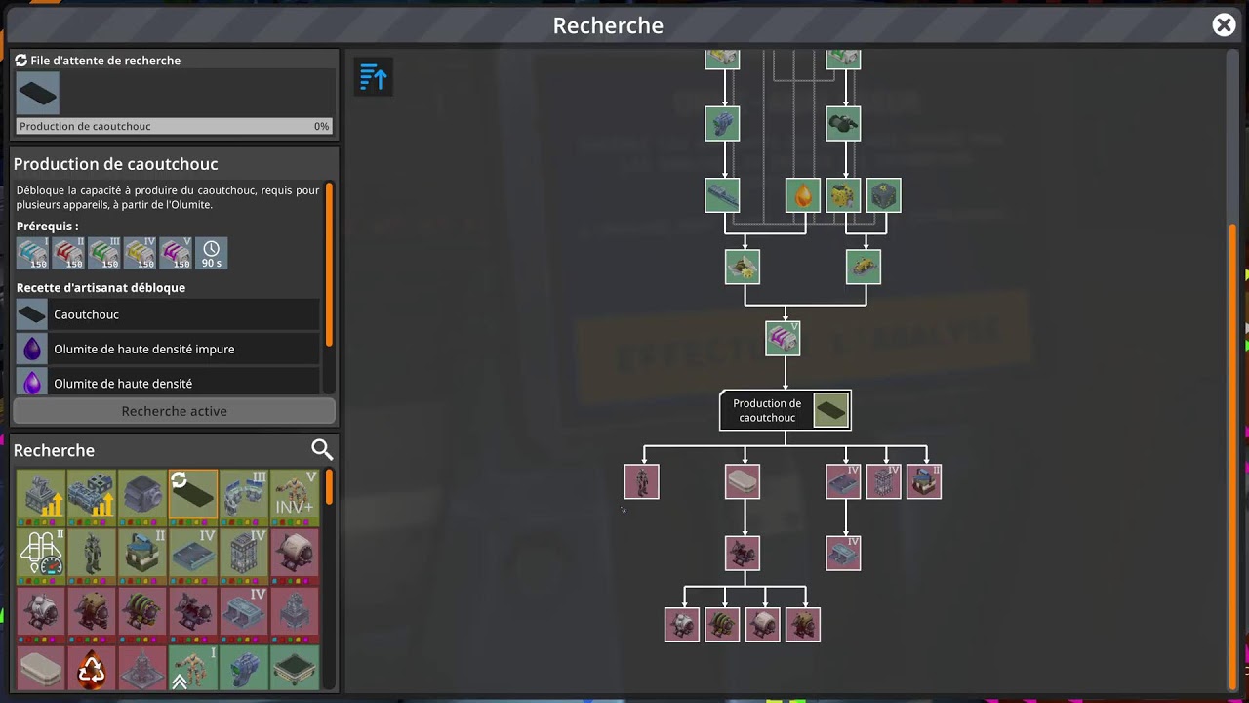The image size is (1249, 703).
Task: Click building node marked II in tree
Action: [924, 481]
